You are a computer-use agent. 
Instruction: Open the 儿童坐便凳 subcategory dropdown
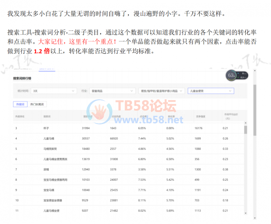211,91
